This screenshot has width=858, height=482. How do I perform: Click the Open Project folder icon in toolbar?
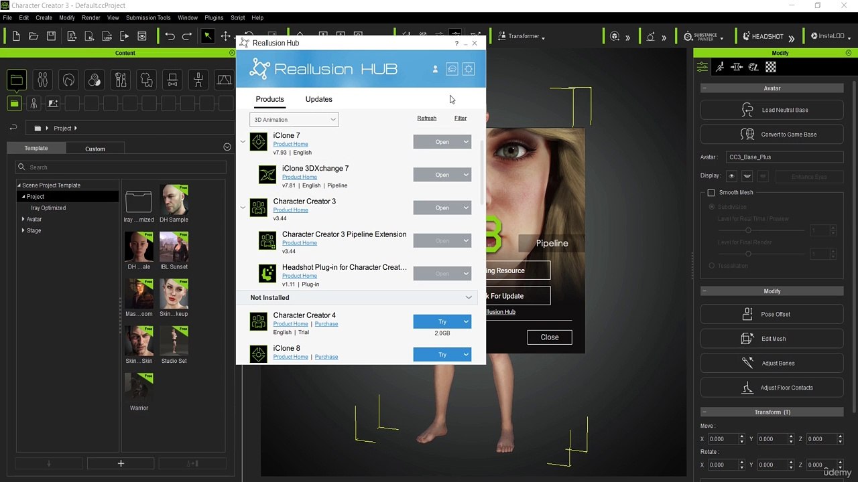pyautogui.click(x=34, y=36)
